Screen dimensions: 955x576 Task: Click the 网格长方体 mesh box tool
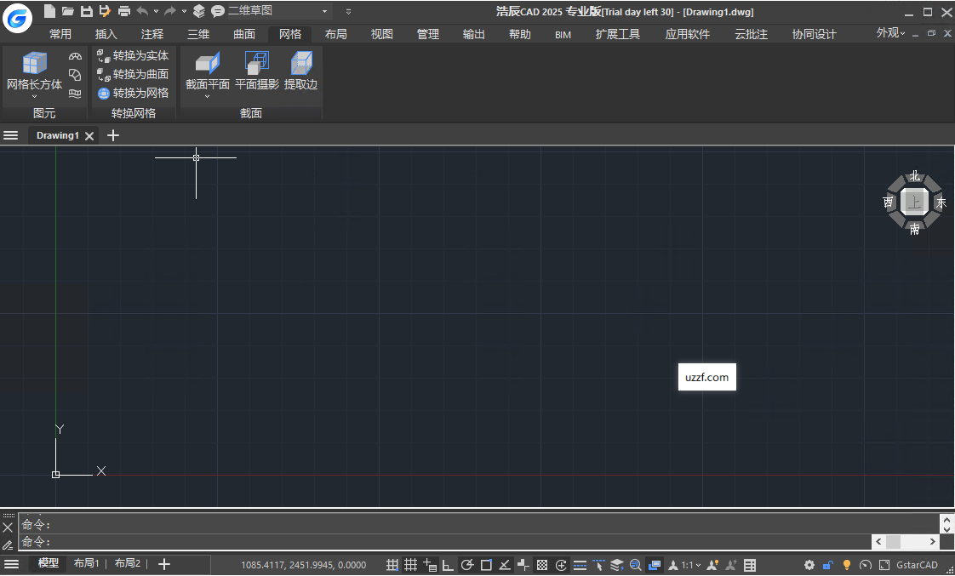[x=34, y=65]
